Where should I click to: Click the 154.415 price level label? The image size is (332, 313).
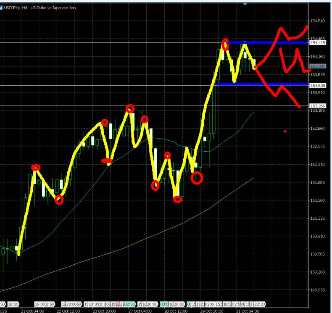tap(318, 43)
